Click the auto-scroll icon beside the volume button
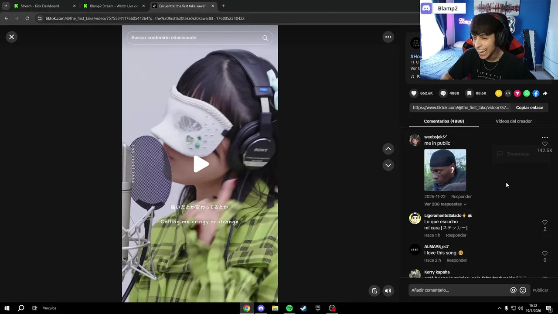Viewport: 558px width, 314px height. (x=374, y=291)
